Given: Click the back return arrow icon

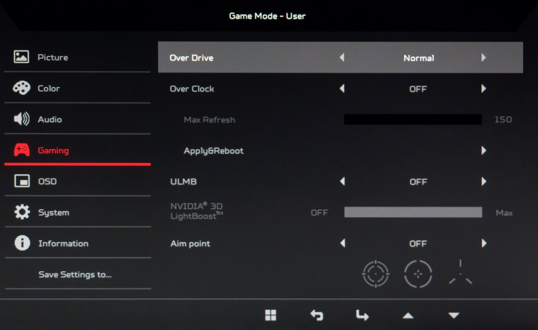Looking at the screenshot, I should [x=317, y=315].
